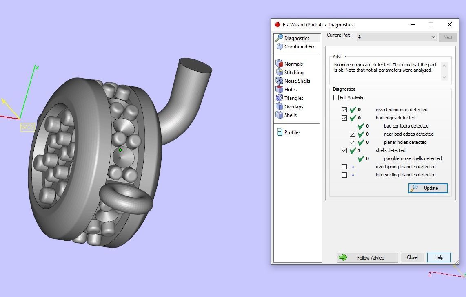Uncheck shells detected checkbox
466x297 pixels.
(344, 150)
